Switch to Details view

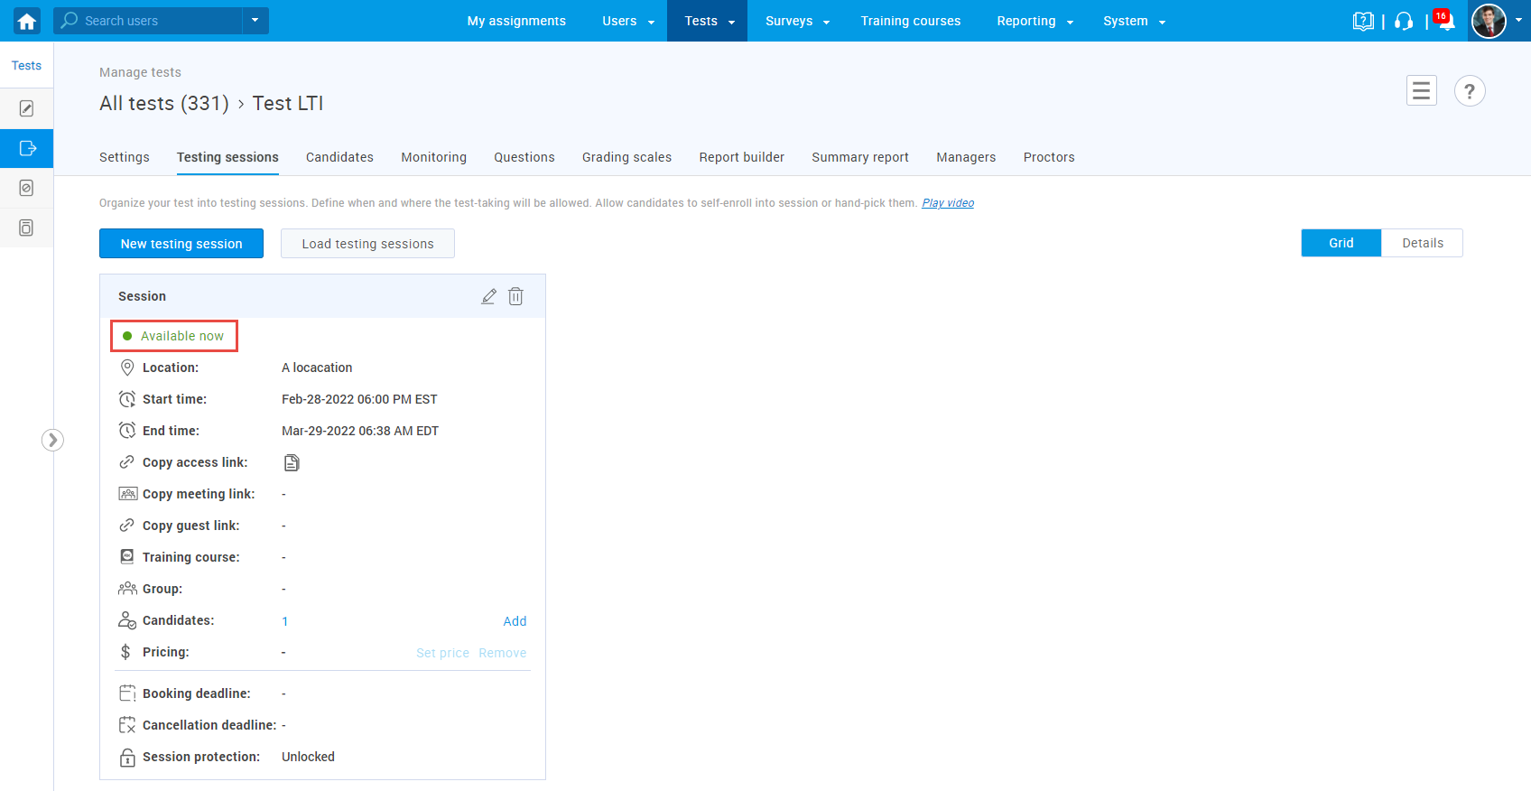tap(1422, 243)
